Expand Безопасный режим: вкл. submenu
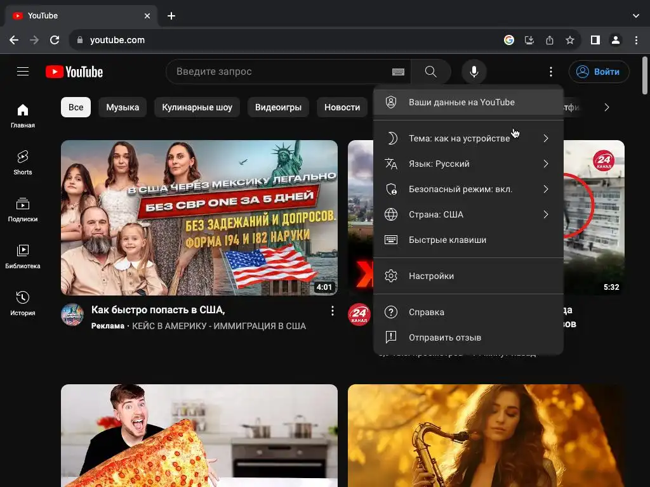This screenshot has width=650, height=487. click(468, 189)
